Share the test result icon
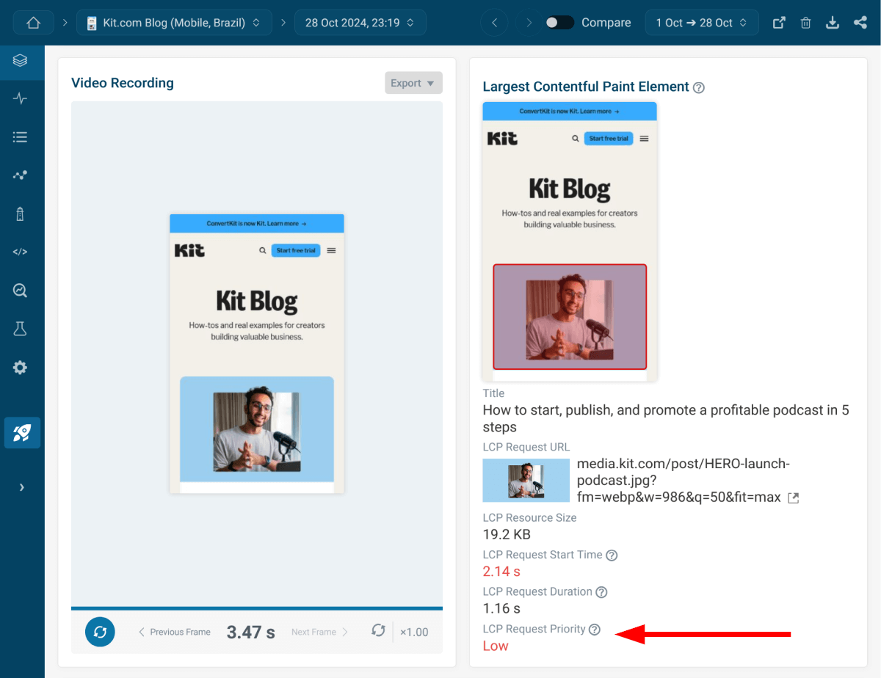The height and width of the screenshot is (678, 881). point(860,23)
